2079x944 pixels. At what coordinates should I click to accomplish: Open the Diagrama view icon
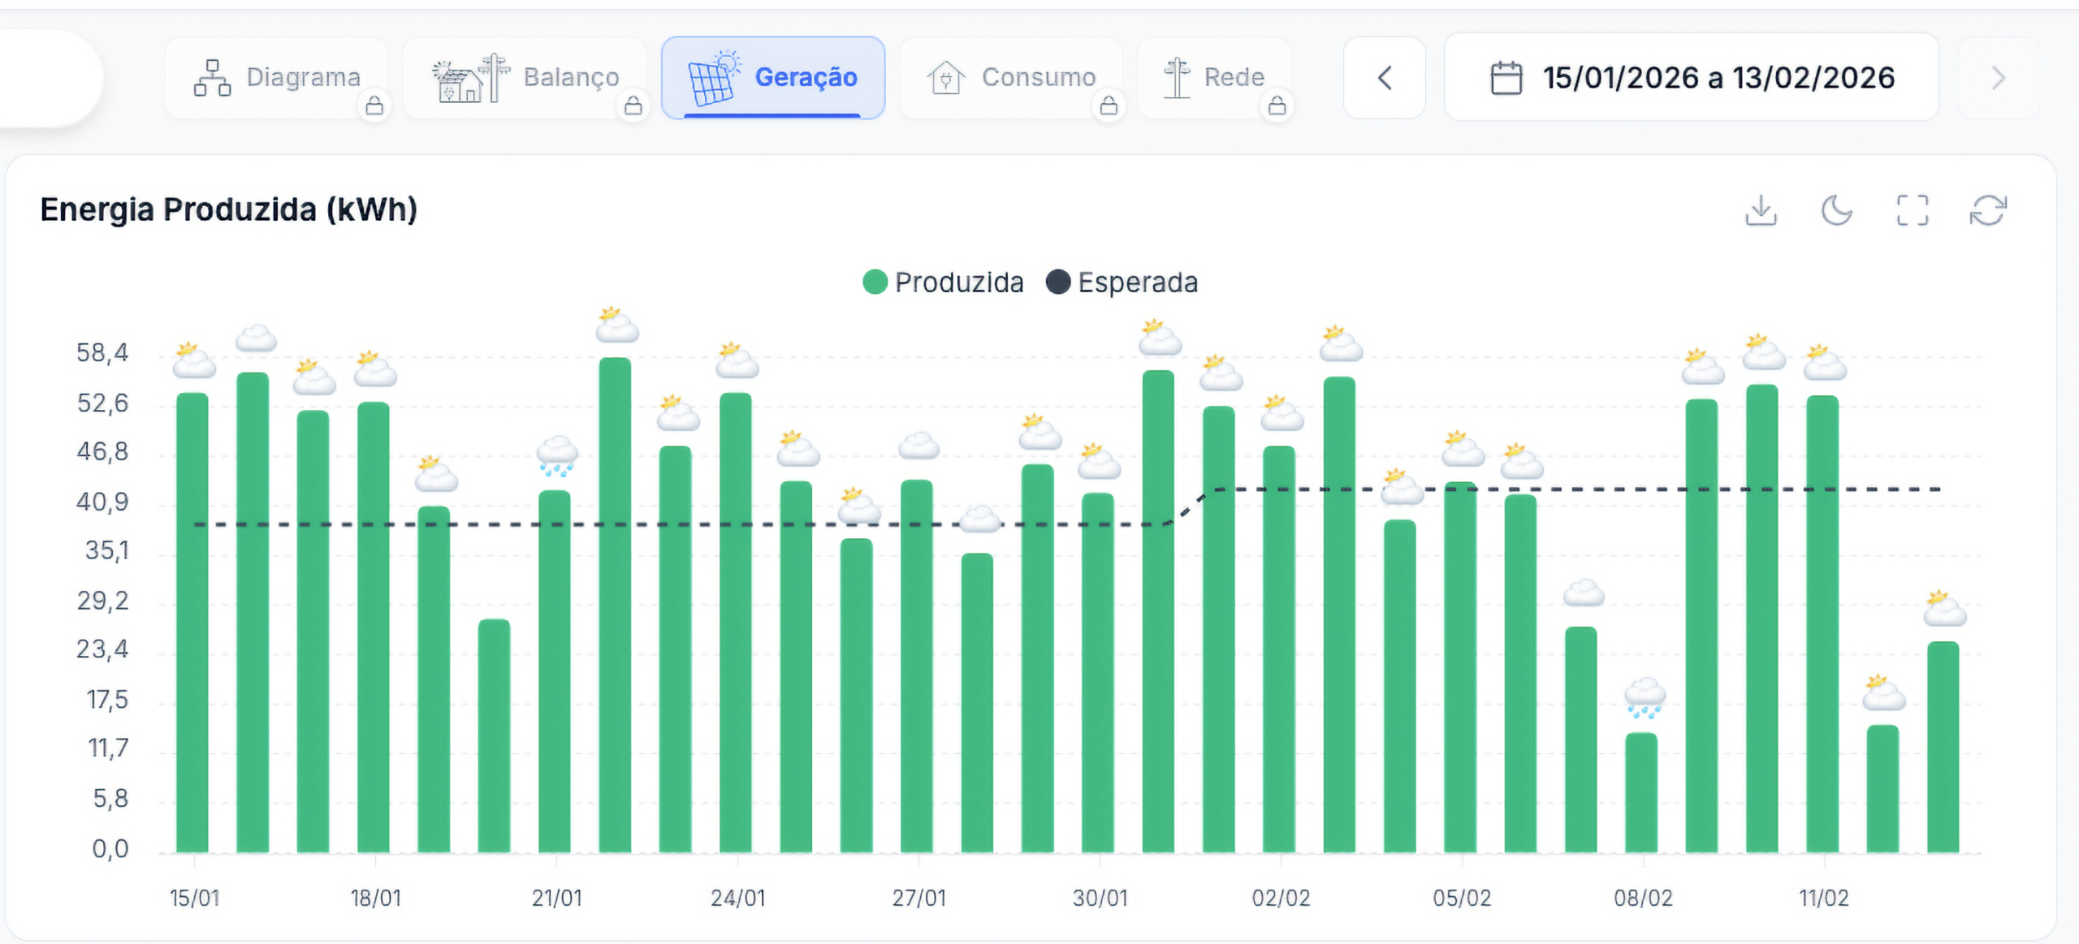point(213,75)
